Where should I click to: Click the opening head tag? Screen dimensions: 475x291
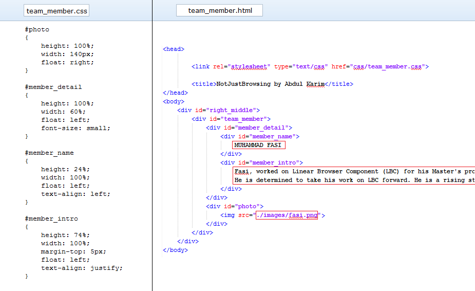point(174,49)
